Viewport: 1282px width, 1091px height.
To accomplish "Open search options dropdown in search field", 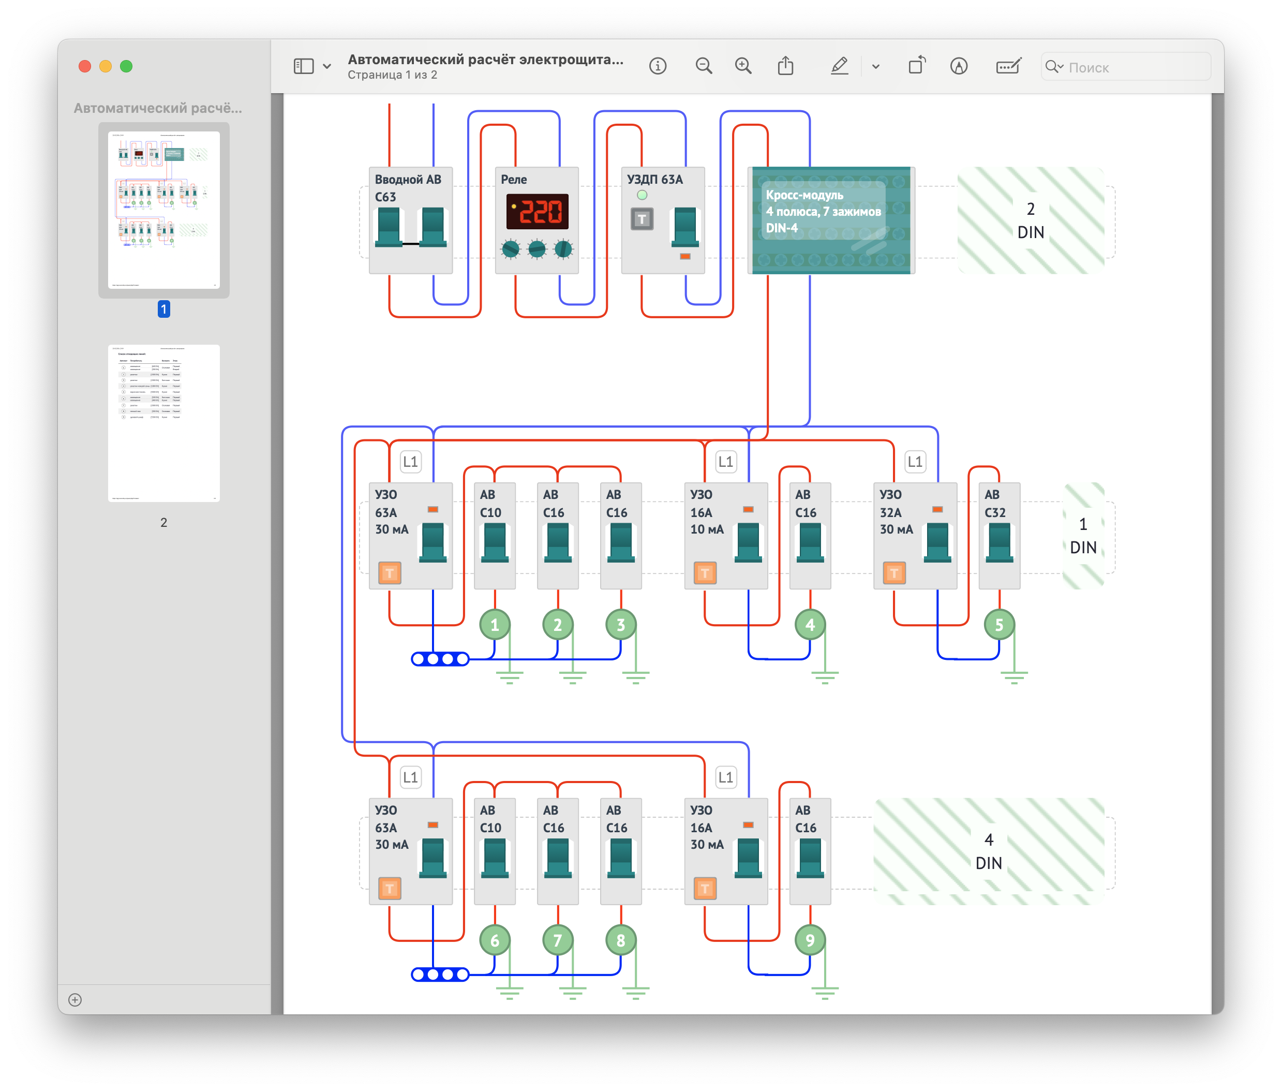I will point(1054,67).
